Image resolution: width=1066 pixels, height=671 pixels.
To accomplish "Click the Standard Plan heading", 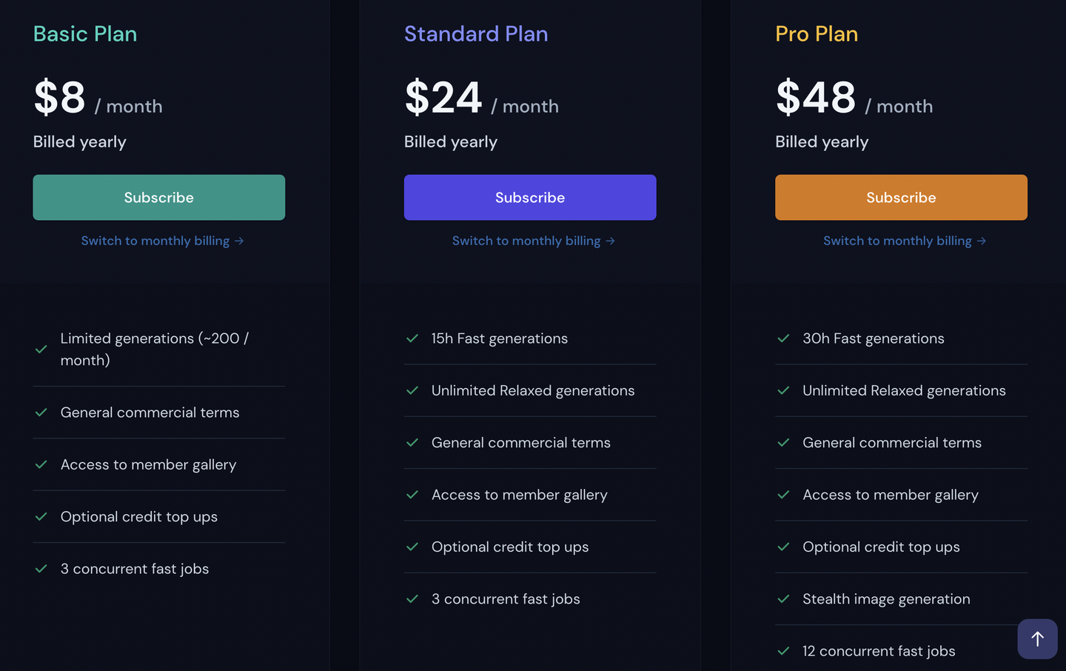I will (476, 34).
